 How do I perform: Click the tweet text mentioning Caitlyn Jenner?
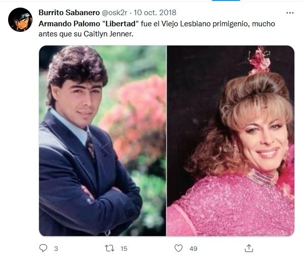(x=157, y=29)
